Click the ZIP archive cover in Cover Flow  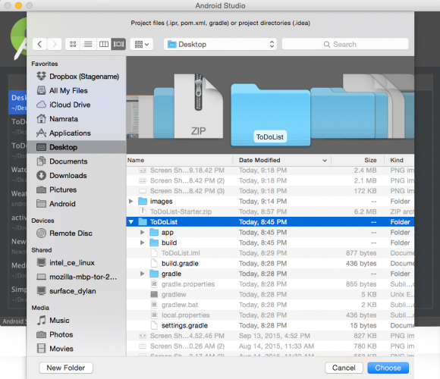(x=199, y=106)
